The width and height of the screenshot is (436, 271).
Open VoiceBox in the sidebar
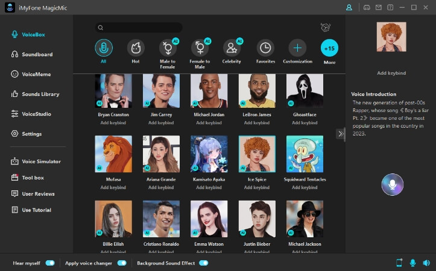28,34
